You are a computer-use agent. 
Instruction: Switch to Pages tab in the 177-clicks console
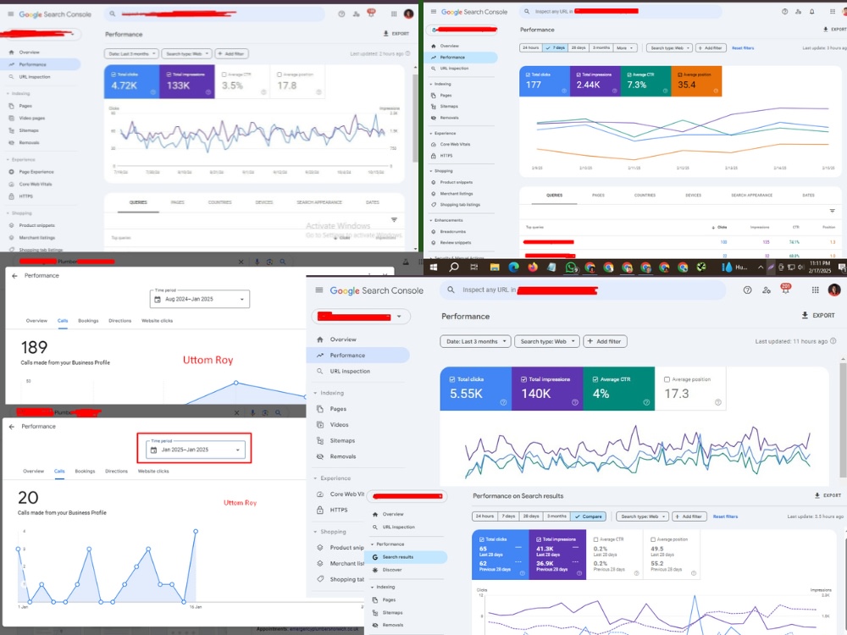coord(598,195)
